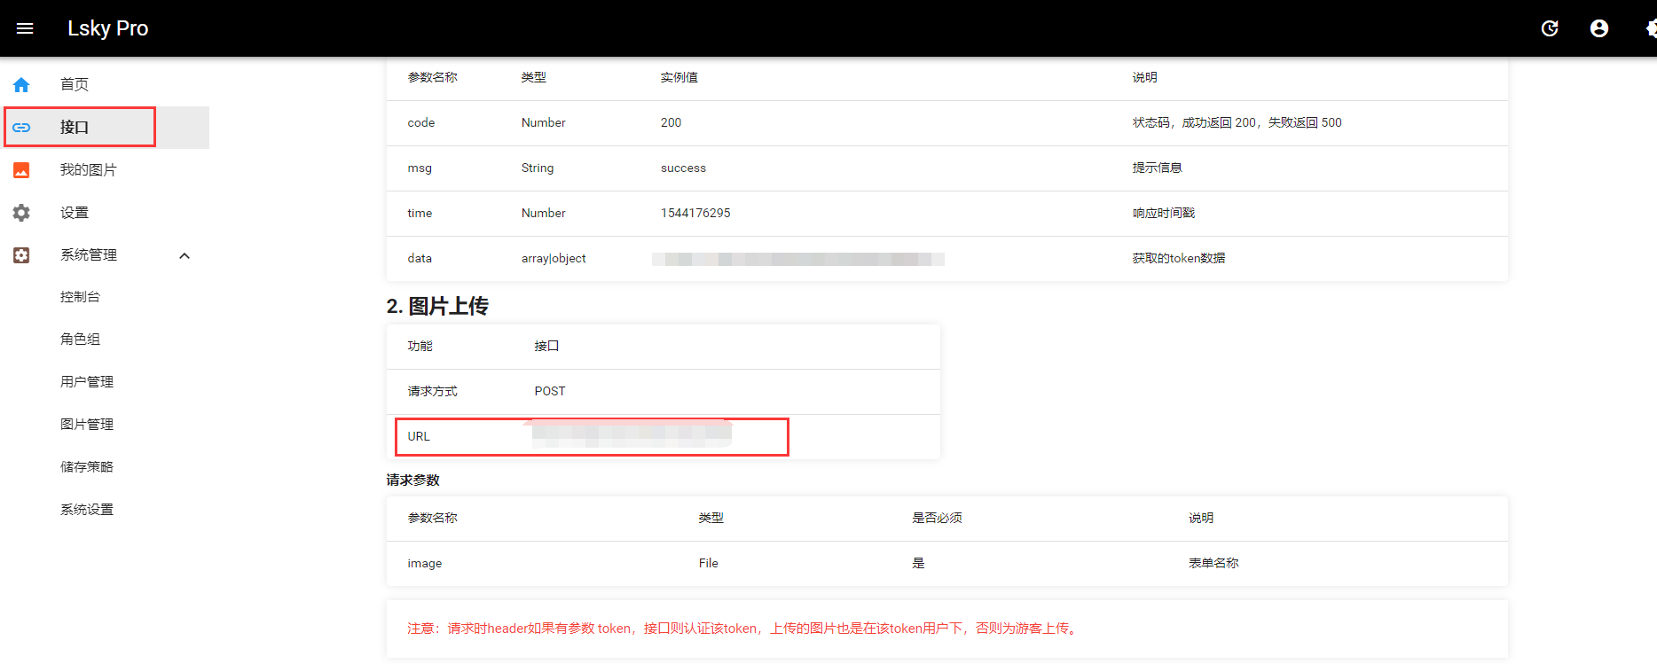The height and width of the screenshot is (664, 1657).
Task: Open the 控制台 submenu item
Action: pyautogui.click(x=80, y=297)
